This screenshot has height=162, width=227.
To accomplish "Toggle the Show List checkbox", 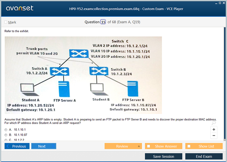I will 189,146.
